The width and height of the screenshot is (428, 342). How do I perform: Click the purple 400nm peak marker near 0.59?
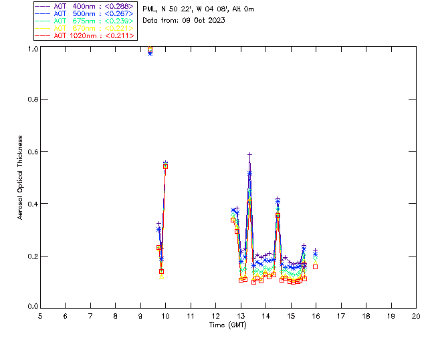(x=249, y=155)
